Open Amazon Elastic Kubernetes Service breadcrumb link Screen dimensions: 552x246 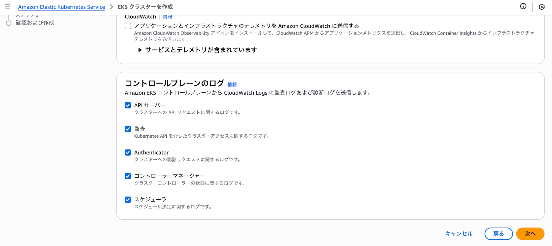pos(62,7)
